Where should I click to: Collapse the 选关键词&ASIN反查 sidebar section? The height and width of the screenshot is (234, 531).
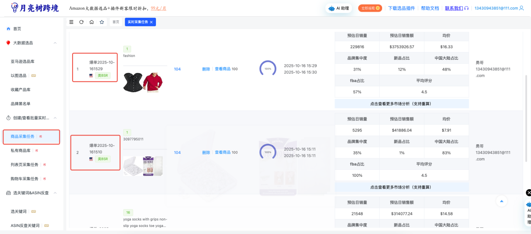(x=55, y=193)
